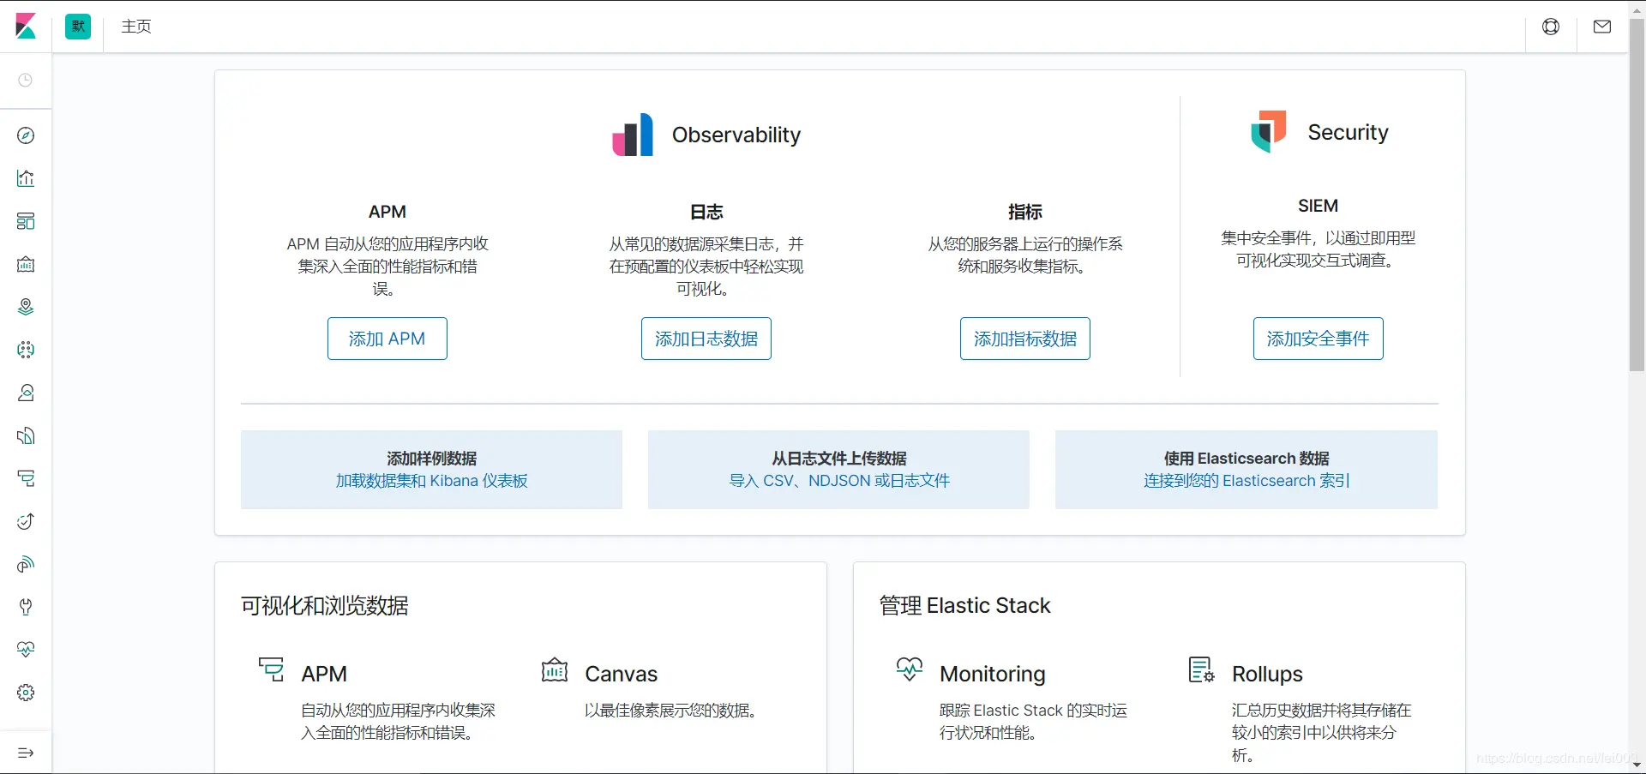
Task: Open the 连接到您的 Elasticsearch 索引 link
Action: point(1247,481)
